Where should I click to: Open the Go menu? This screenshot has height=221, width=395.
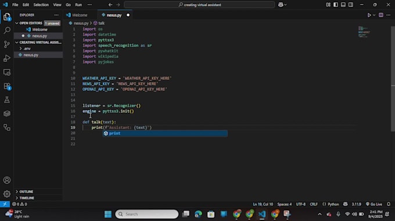point(69,5)
